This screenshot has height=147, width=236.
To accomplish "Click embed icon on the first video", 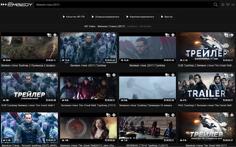I will click(49, 35).
